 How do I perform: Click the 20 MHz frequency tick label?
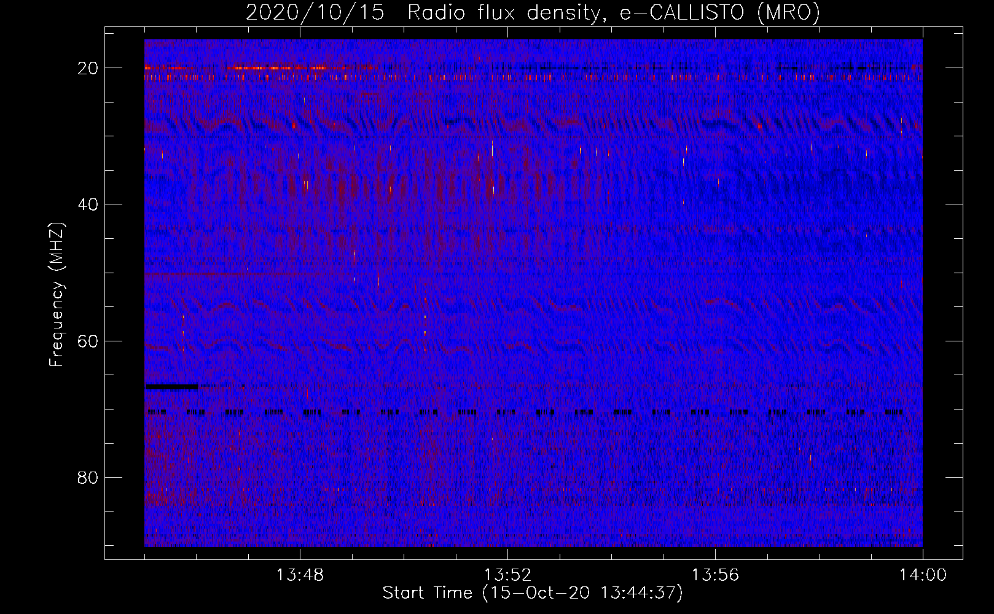tap(88, 68)
